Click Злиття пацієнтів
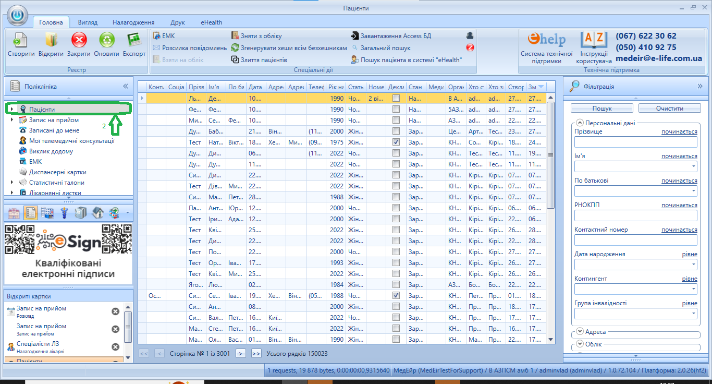This screenshot has height=384, width=712. click(x=259, y=60)
